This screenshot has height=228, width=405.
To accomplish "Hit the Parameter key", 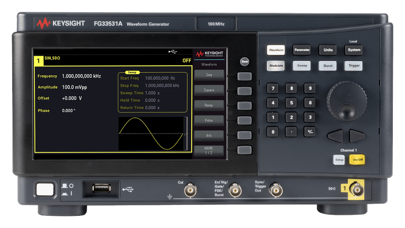I will [302, 50].
